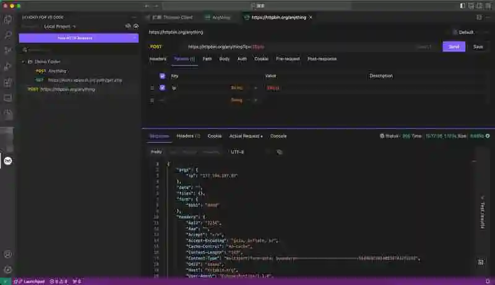Click the Save button
Screen dimensions: 495x285
coord(478,46)
